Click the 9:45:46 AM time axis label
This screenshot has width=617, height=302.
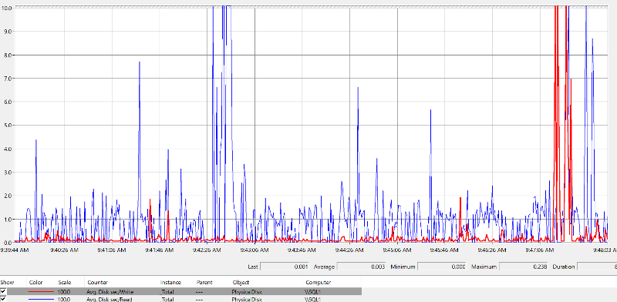pos(444,250)
